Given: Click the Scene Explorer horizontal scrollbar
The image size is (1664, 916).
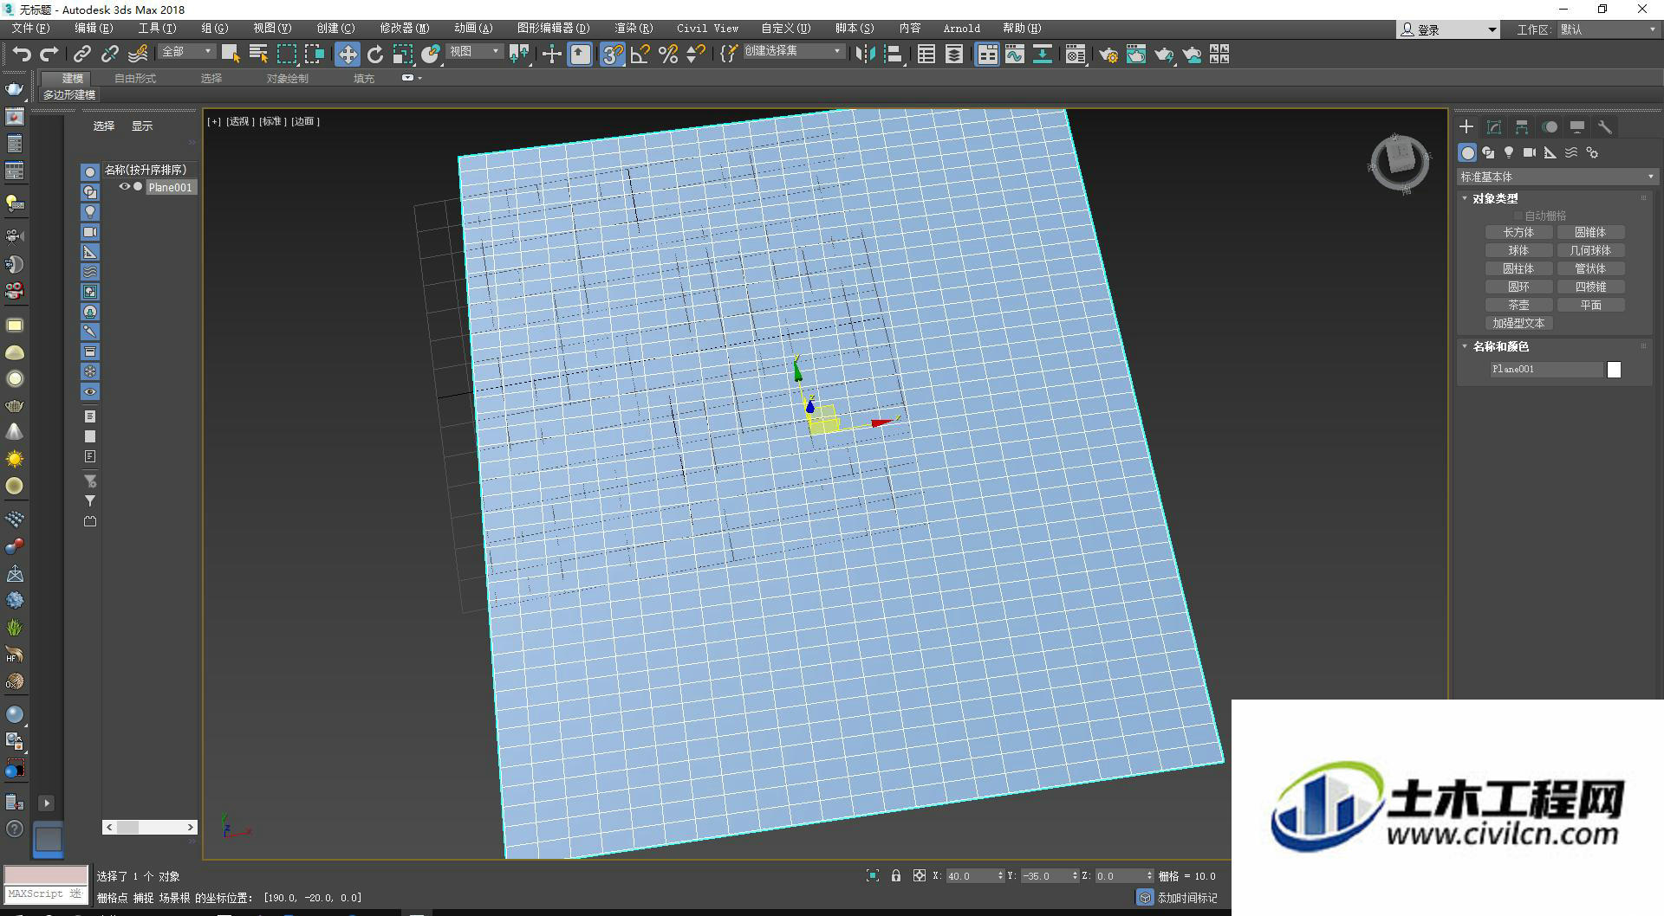Looking at the screenshot, I should pos(150,828).
